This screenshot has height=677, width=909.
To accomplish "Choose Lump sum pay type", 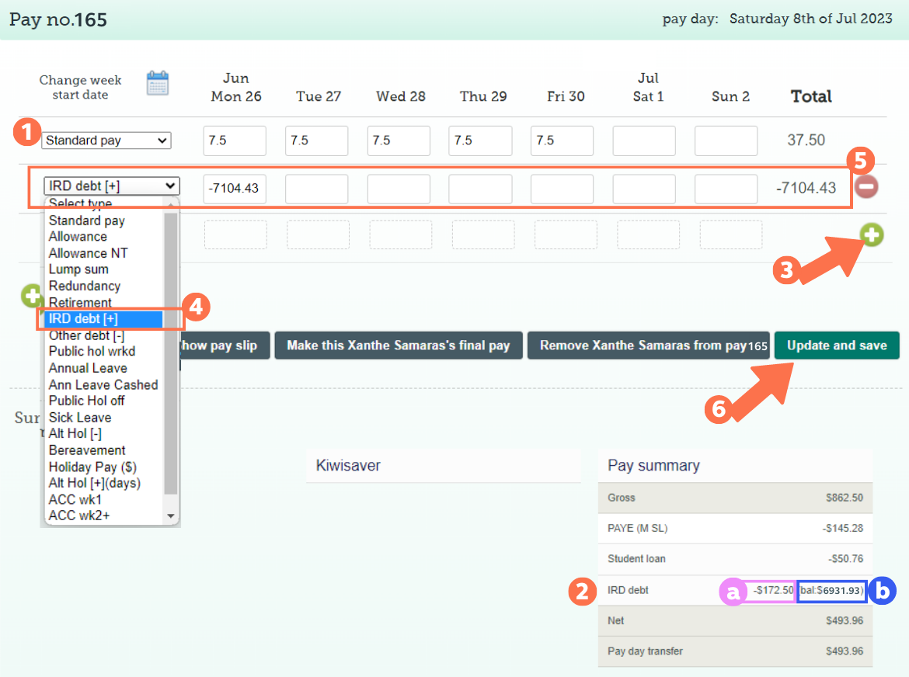I will (78, 269).
